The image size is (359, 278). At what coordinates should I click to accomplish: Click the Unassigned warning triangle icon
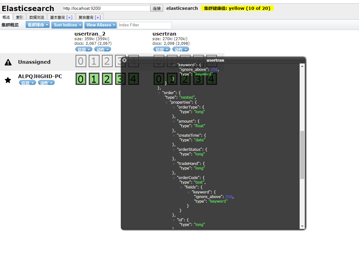point(8,62)
